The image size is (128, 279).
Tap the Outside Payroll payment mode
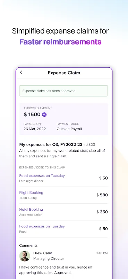point(69,129)
